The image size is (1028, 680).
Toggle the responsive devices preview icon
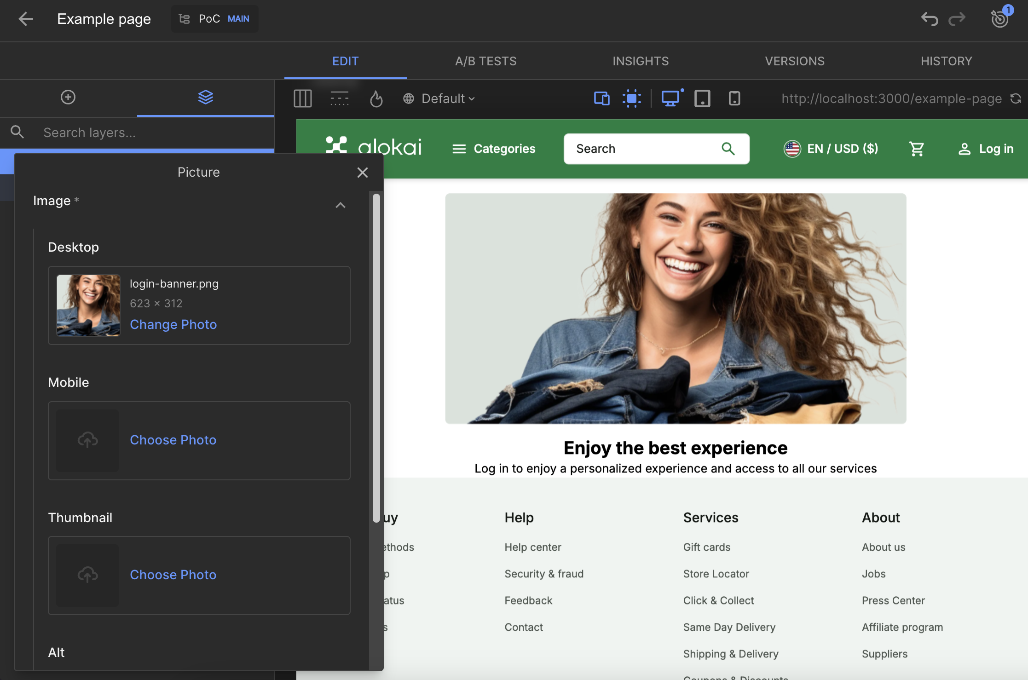coord(601,98)
